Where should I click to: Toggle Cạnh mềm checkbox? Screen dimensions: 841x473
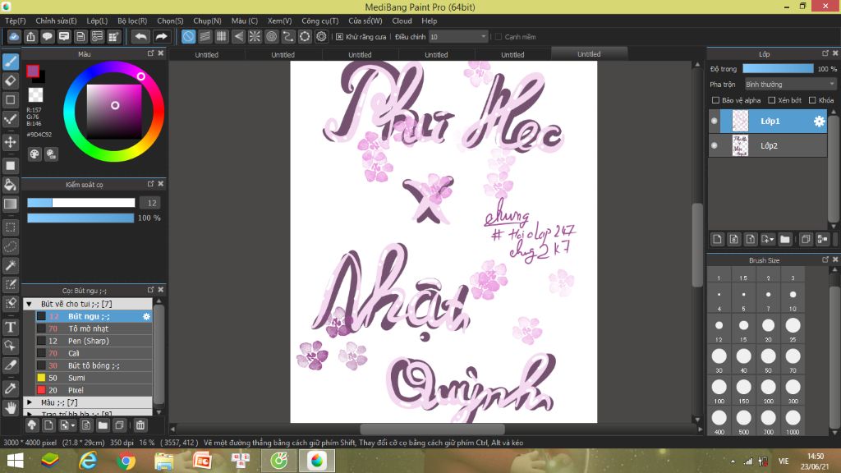click(499, 37)
